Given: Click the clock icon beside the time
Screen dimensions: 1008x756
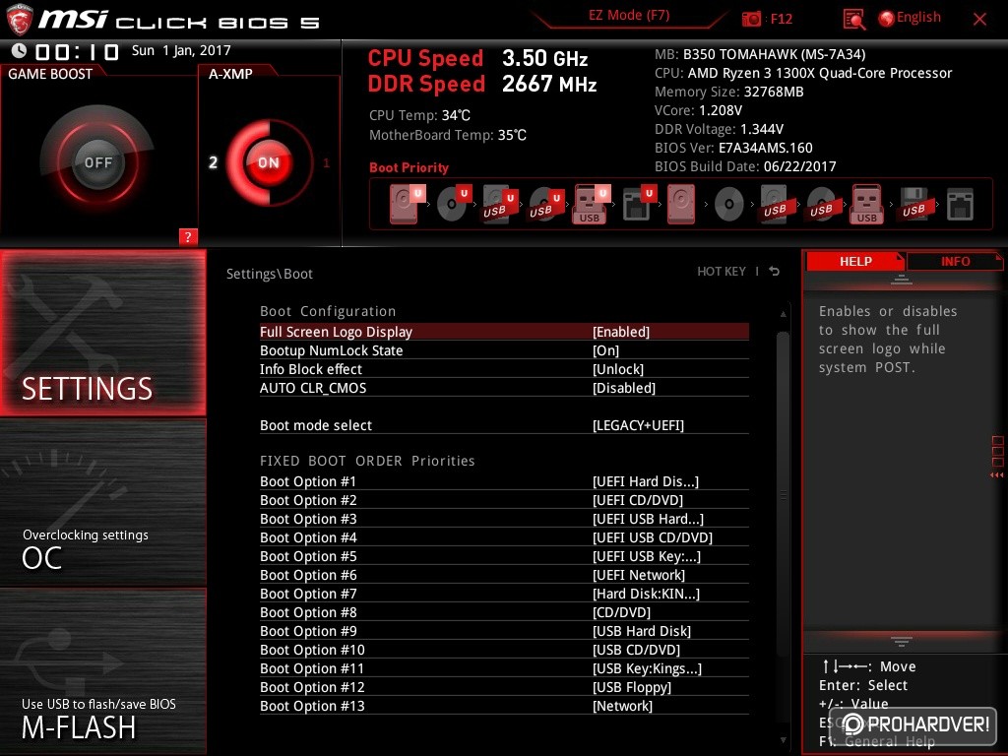Looking at the screenshot, I should [x=19, y=50].
